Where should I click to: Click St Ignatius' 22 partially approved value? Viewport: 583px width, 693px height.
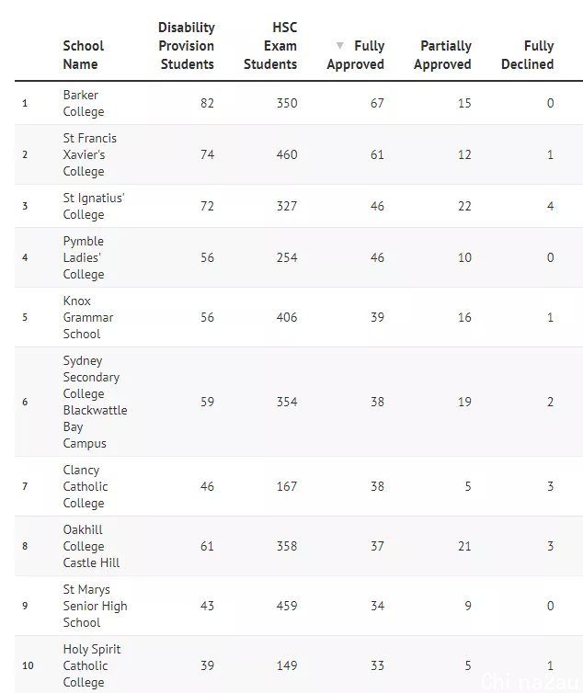pyautogui.click(x=464, y=206)
